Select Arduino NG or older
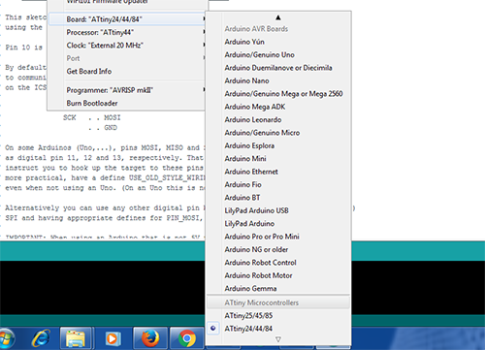 pos(278,249)
